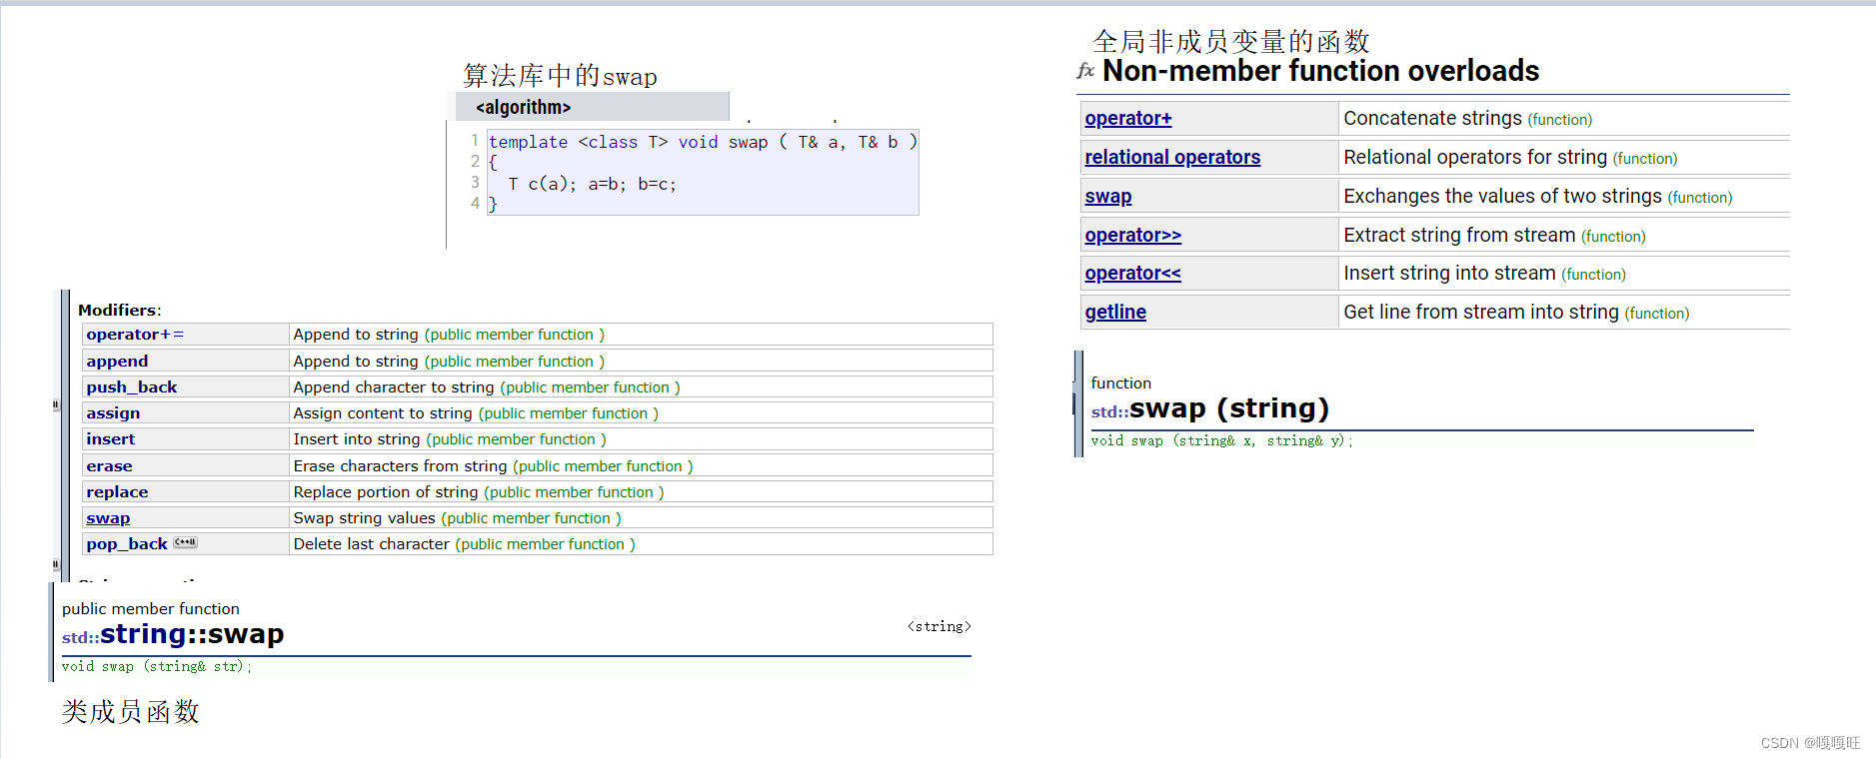Open the swap link in Modifiers table
This screenshot has height=759, width=1876.
pos(108,518)
